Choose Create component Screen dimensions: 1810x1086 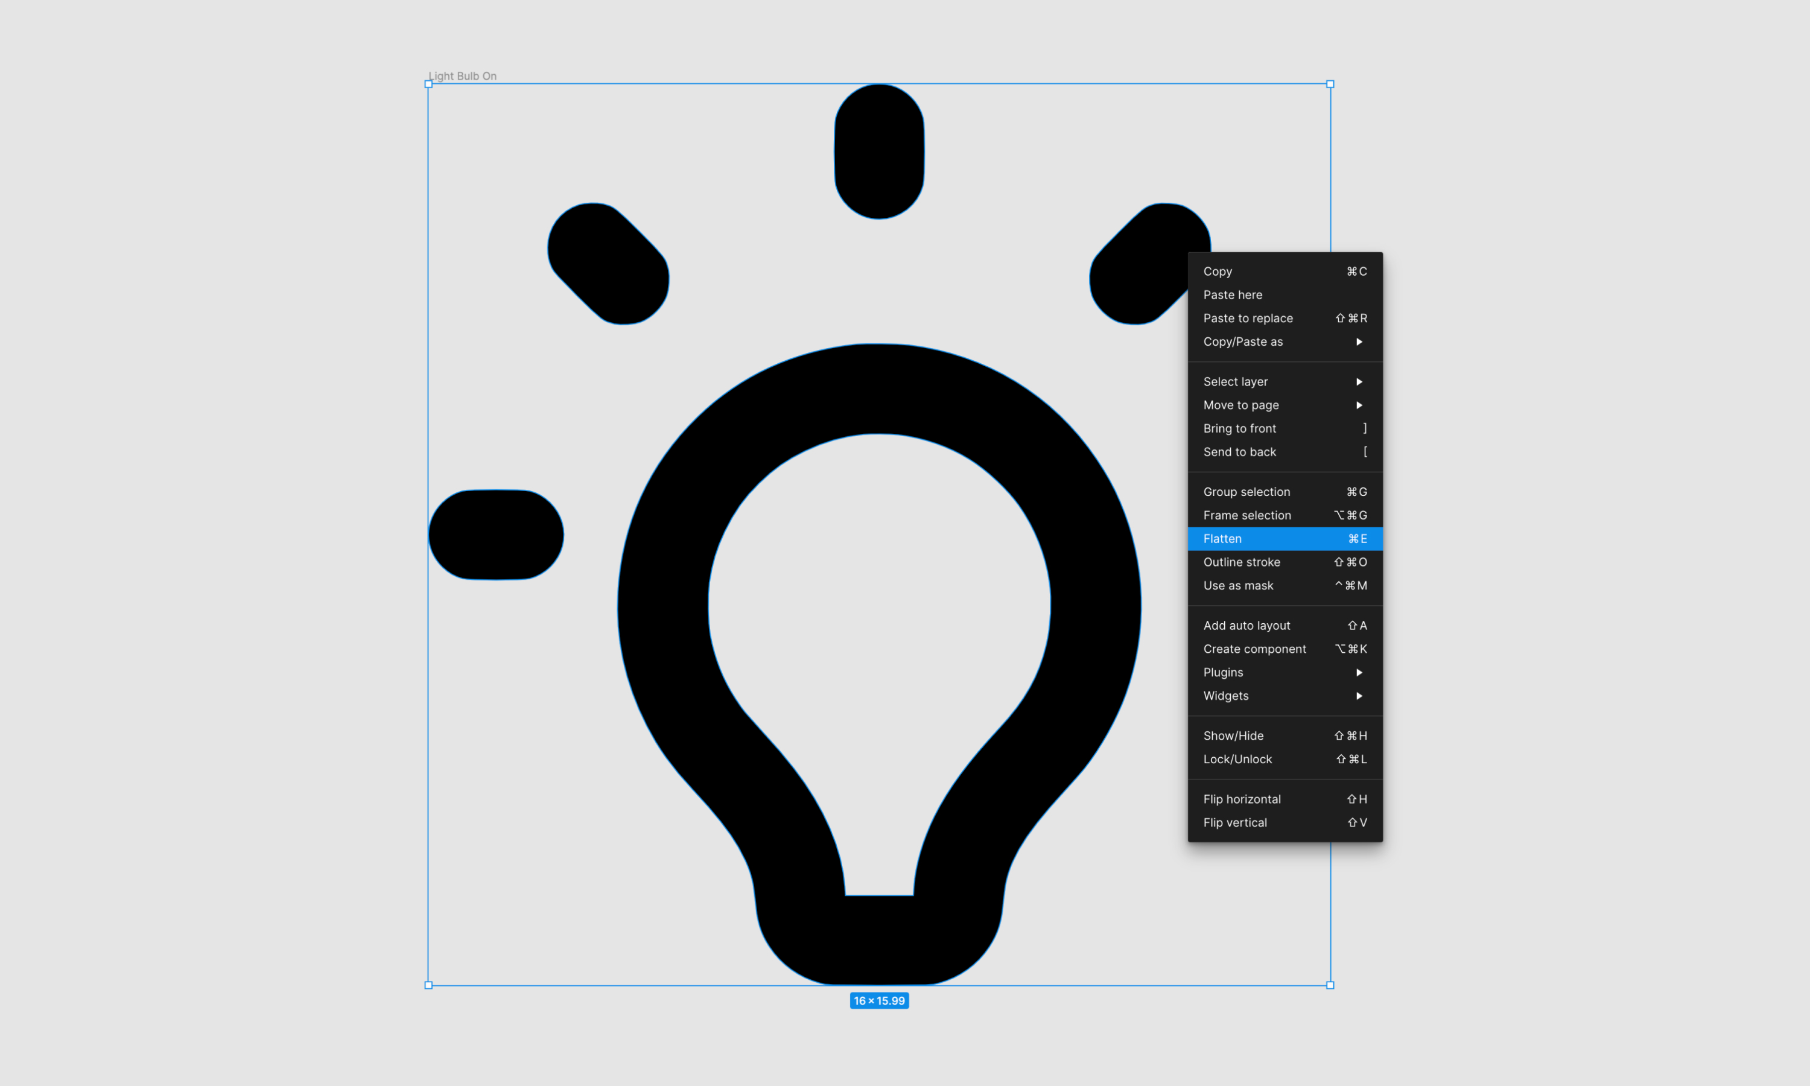pyautogui.click(x=1284, y=649)
